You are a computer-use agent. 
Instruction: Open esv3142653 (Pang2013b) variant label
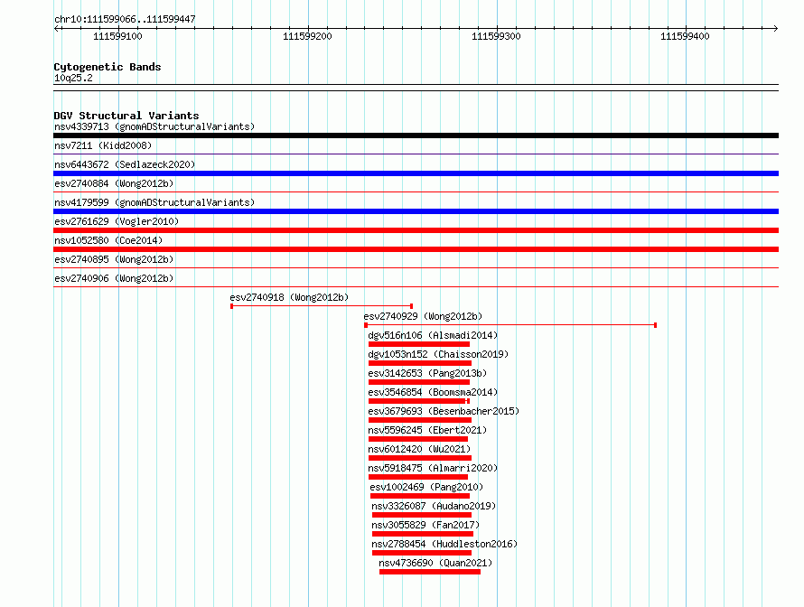[x=427, y=373]
